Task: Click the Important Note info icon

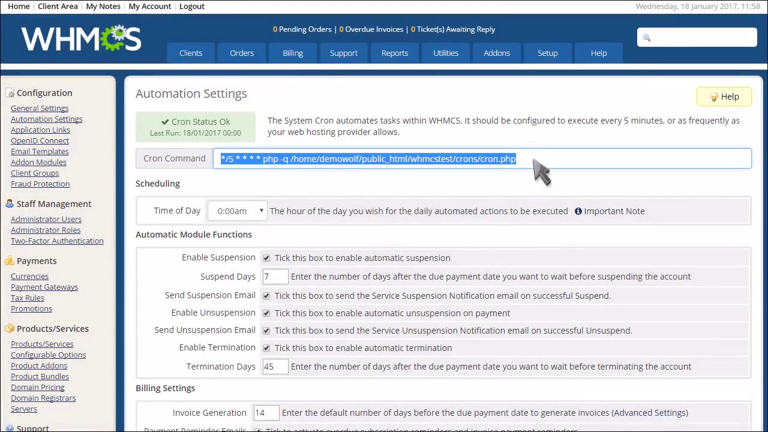Action: click(578, 211)
